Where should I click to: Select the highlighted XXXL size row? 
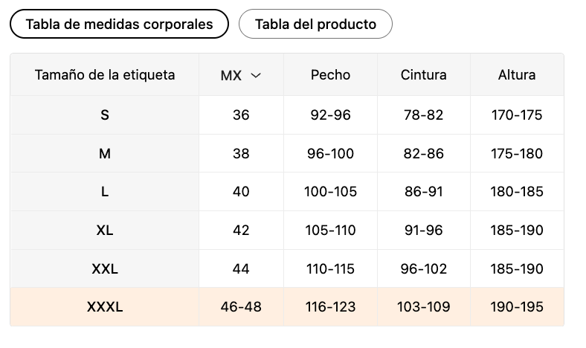tap(287, 307)
